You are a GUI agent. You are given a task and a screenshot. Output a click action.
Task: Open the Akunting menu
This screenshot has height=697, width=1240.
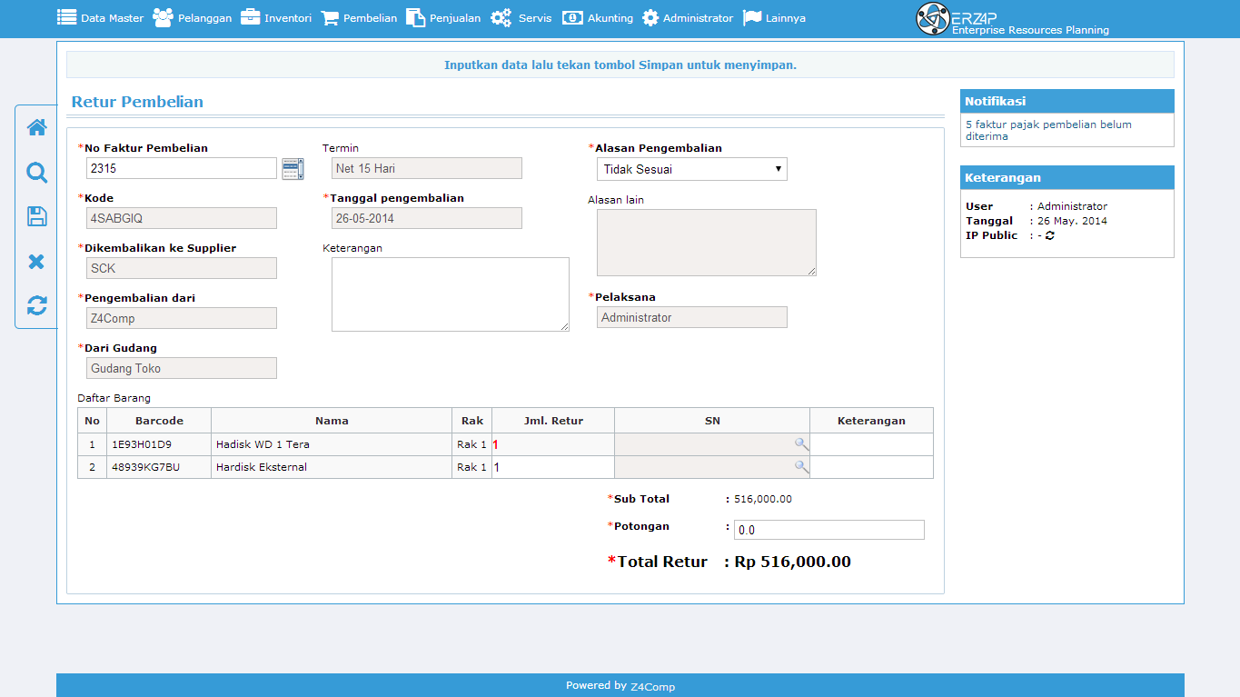click(x=598, y=18)
